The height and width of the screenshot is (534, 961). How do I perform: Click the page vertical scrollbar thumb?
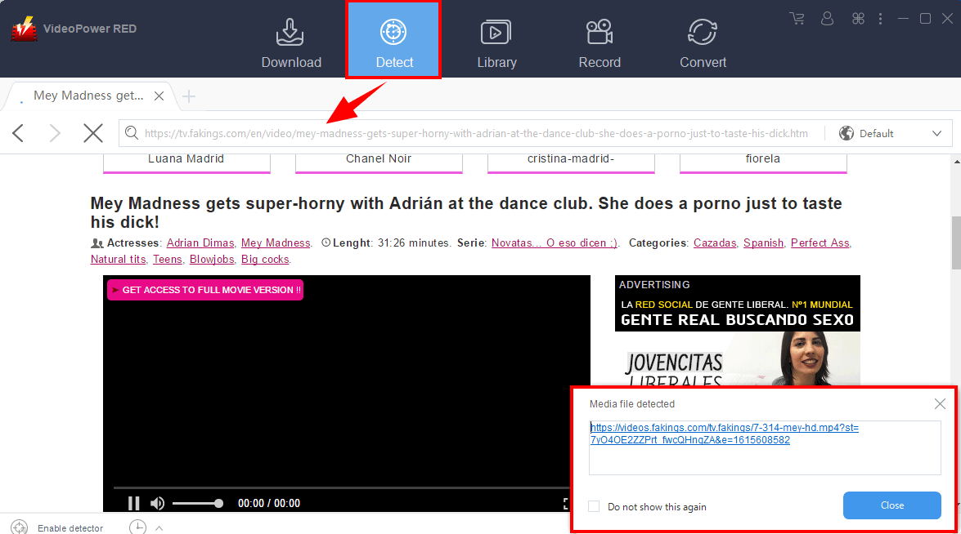click(956, 243)
